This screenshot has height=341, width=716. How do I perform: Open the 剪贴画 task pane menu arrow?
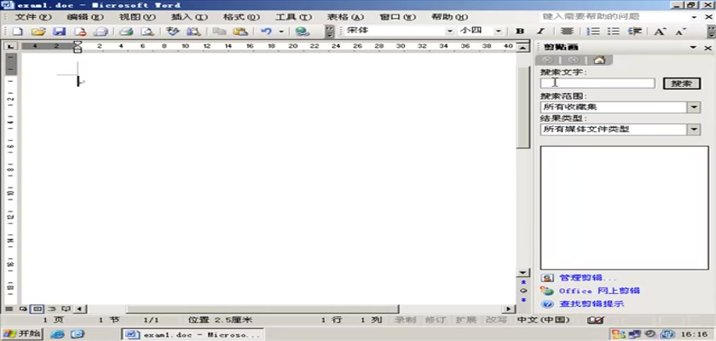pos(693,48)
